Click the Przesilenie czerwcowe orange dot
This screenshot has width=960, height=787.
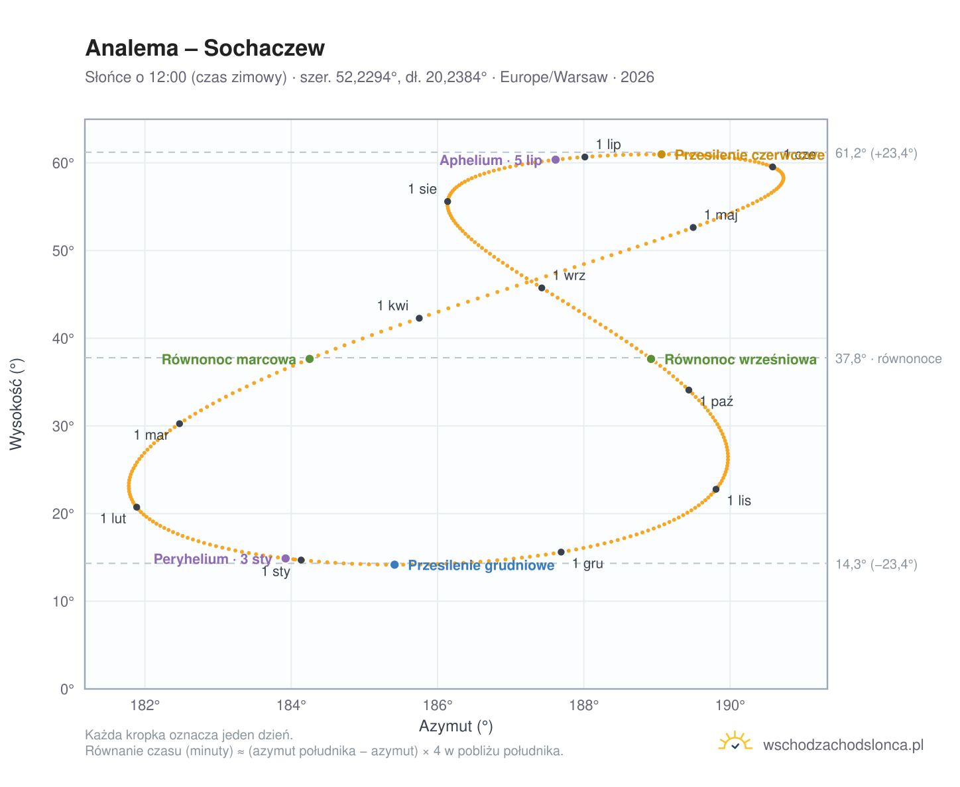(662, 154)
